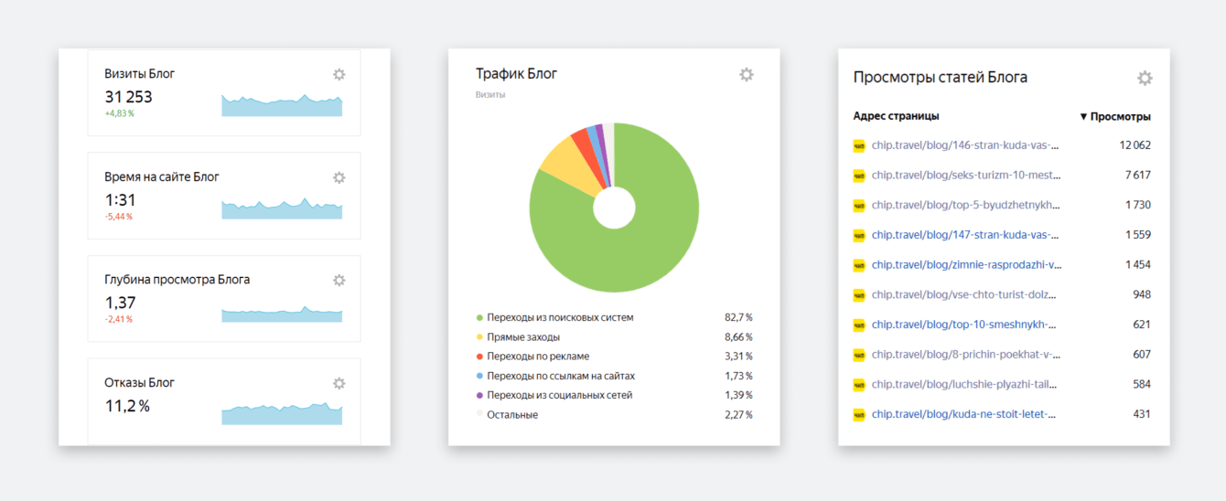The height and width of the screenshot is (501, 1226).
Task: Click favicon next to 146-stran-kuda-vas link
Action: pos(859,145)
